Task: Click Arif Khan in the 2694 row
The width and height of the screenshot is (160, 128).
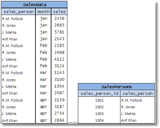Action: (x=10, y=121)
